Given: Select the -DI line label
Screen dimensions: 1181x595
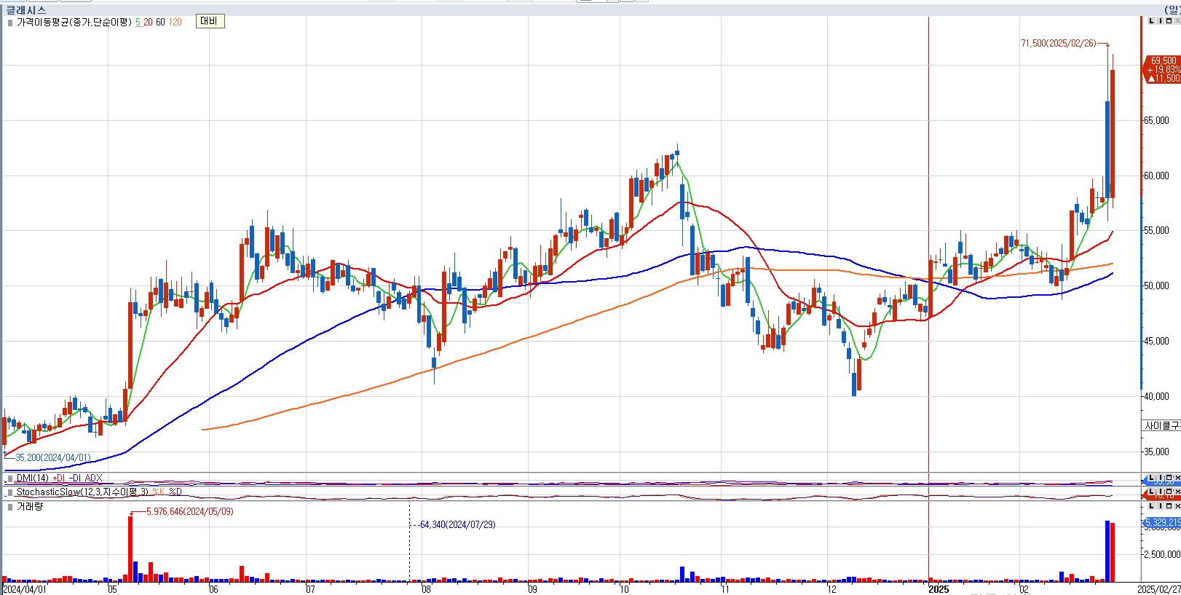Looking at the screenshot, I should 75,478.
